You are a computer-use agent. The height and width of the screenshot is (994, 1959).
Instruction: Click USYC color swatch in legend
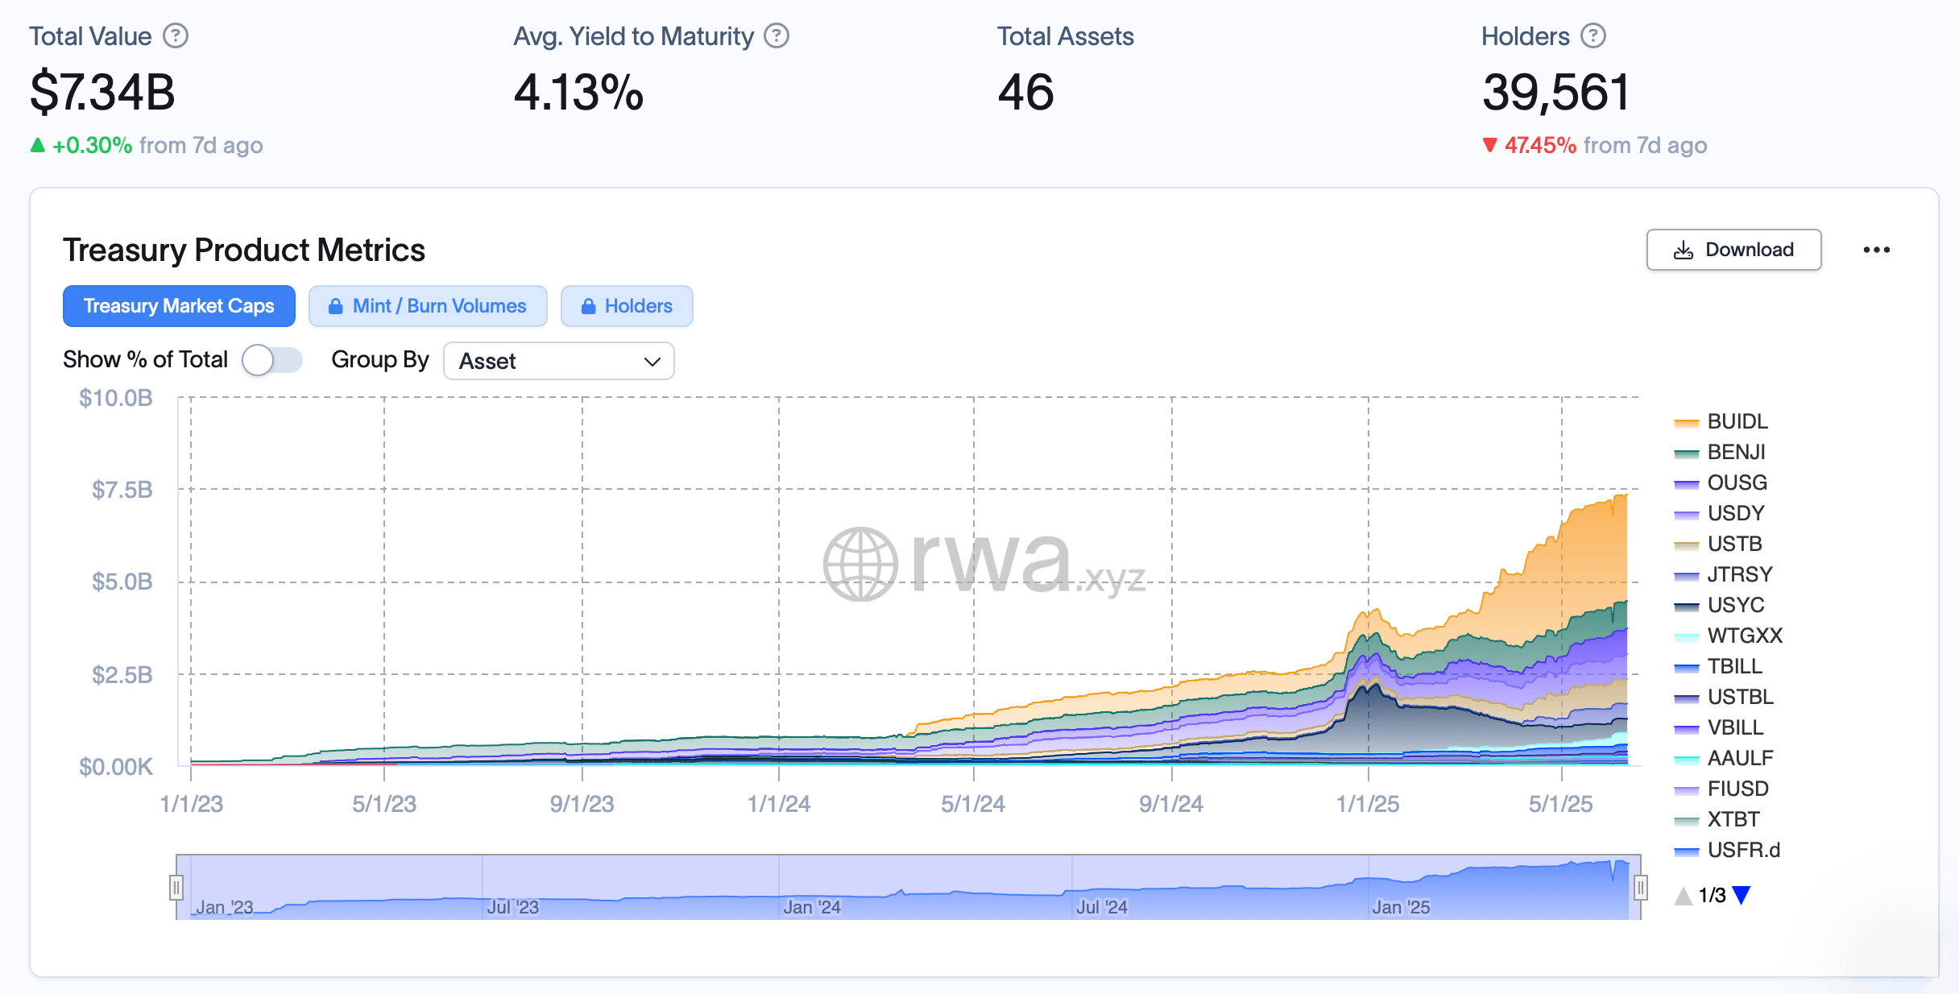pos(1686,605)
